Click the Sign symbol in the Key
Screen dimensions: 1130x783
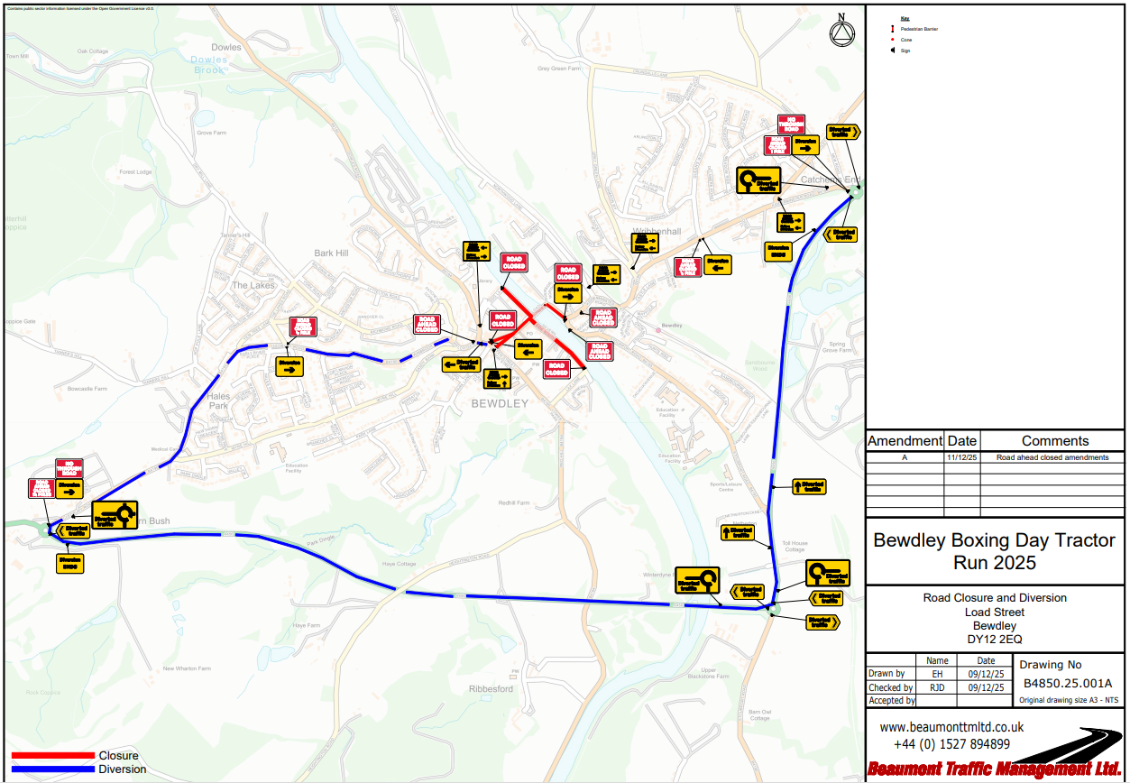coord(891,51)
